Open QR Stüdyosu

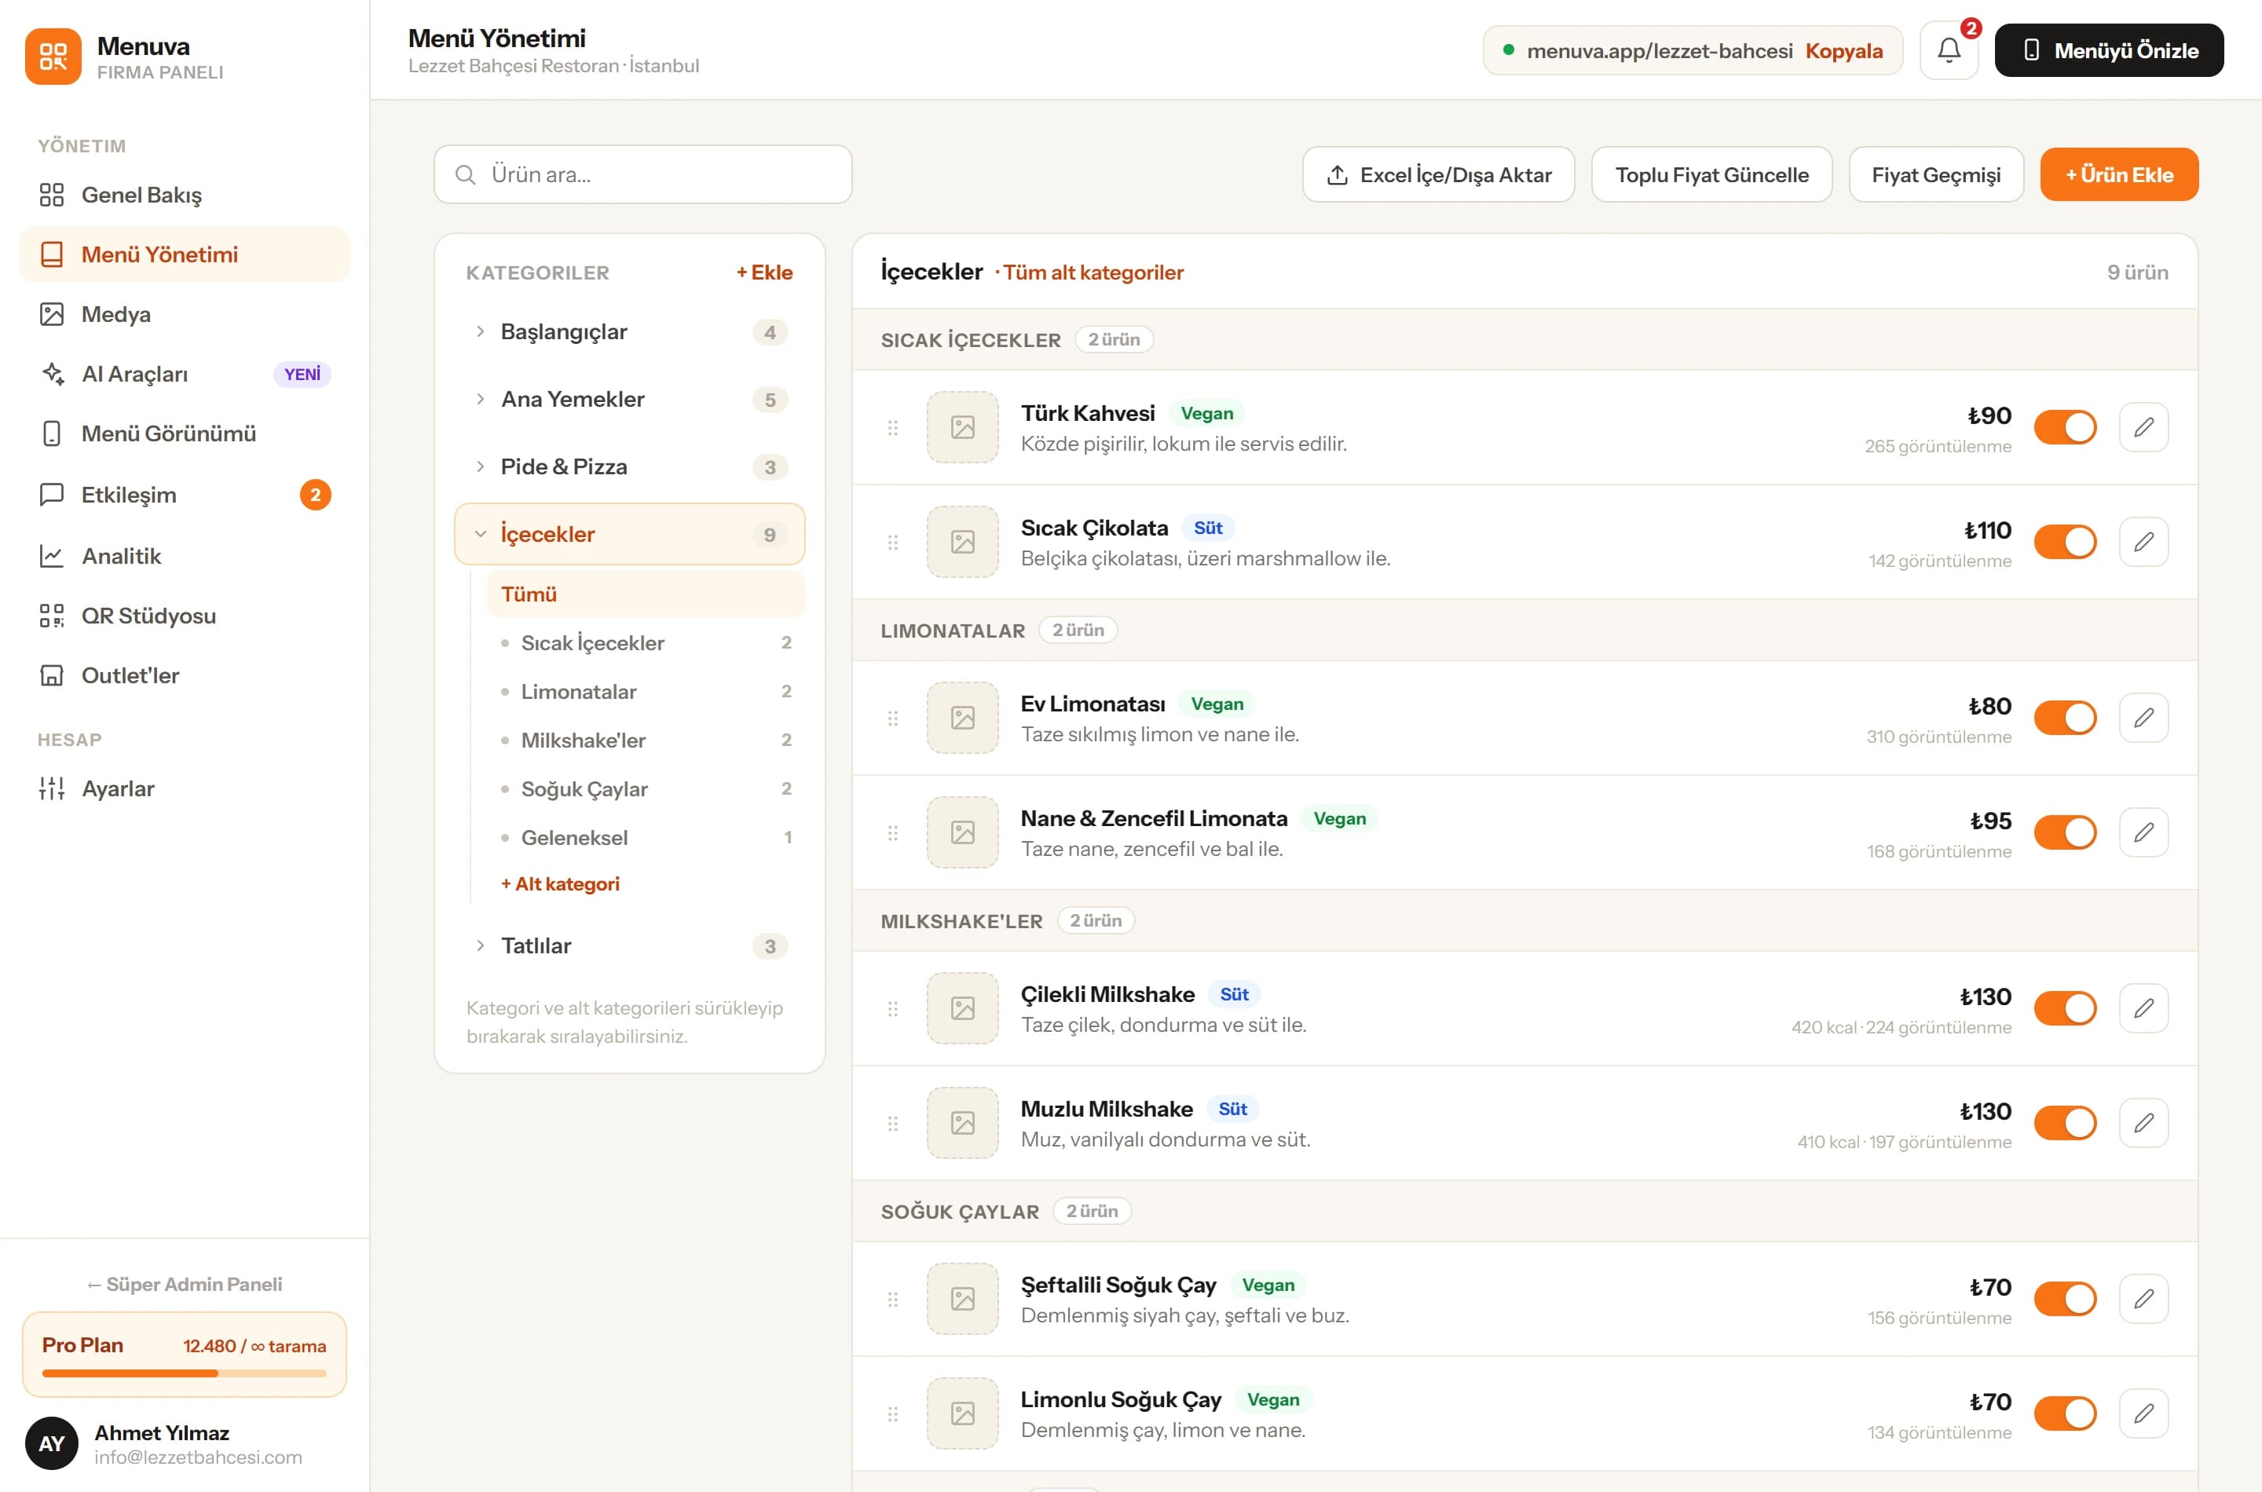pyautogui.click(x=185, y=616)
